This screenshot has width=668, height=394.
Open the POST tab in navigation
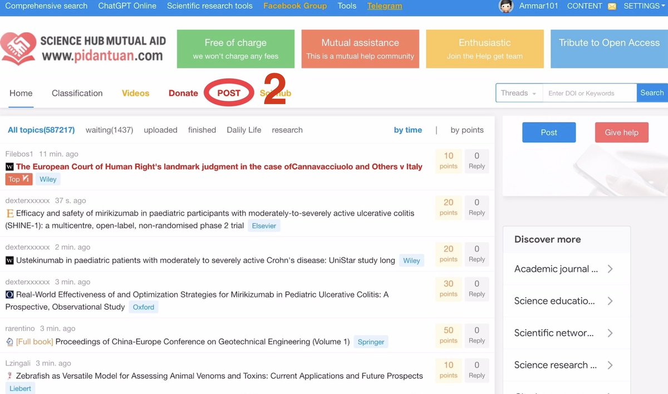pos(229,93)
